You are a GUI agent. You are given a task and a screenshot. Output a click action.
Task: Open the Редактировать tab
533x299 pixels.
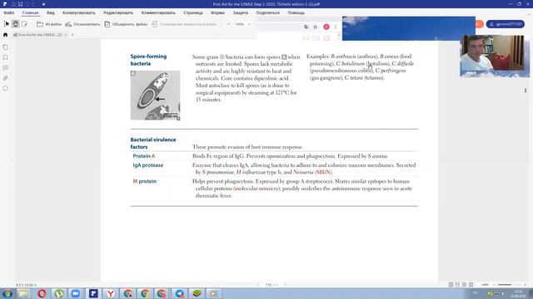118,12
